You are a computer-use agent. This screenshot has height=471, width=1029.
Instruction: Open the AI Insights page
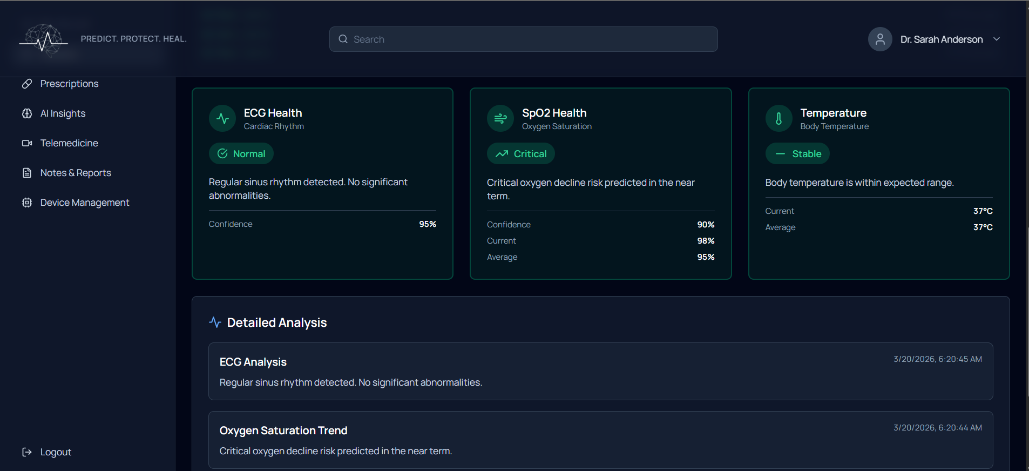pos(63,113)
